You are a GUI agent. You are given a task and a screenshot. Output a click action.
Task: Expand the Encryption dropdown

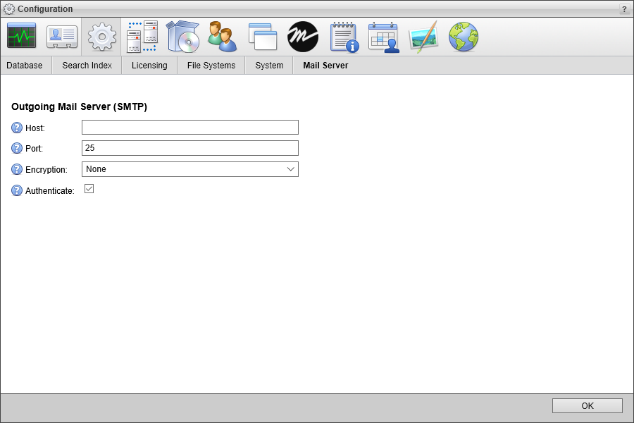[190, 169]
